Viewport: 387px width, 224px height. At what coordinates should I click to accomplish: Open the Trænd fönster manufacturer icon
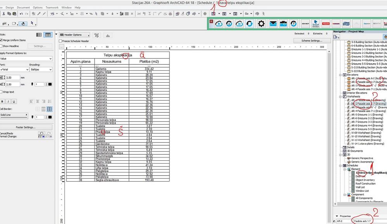pos(316,24)
